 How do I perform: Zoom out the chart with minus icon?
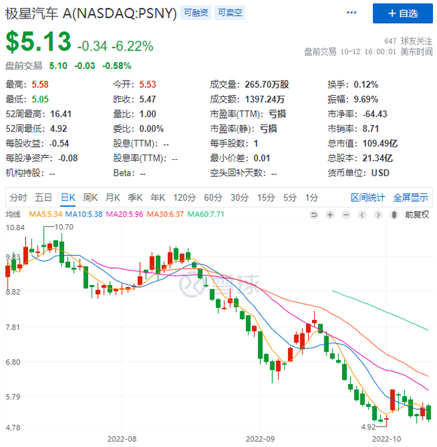point(346,215)
